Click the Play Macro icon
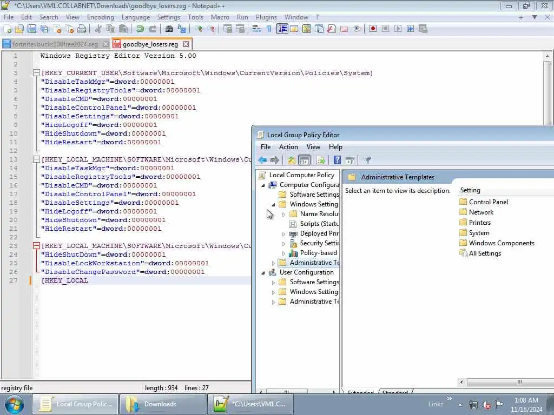The height and width of the screenshot is (415, 554). [398, 29]
